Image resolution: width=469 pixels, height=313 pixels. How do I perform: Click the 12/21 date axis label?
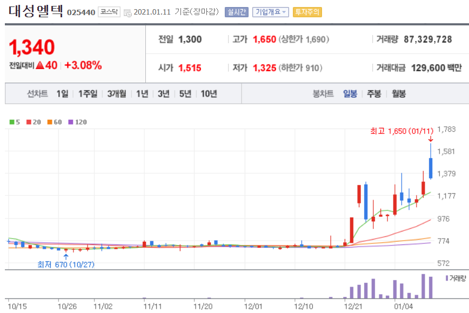click(353, 307)
